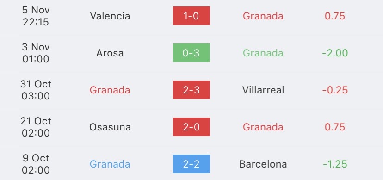Viewport: 383px width, 180px height.
Task: Open the Arosa team page
Action: (x=110, y=53)
